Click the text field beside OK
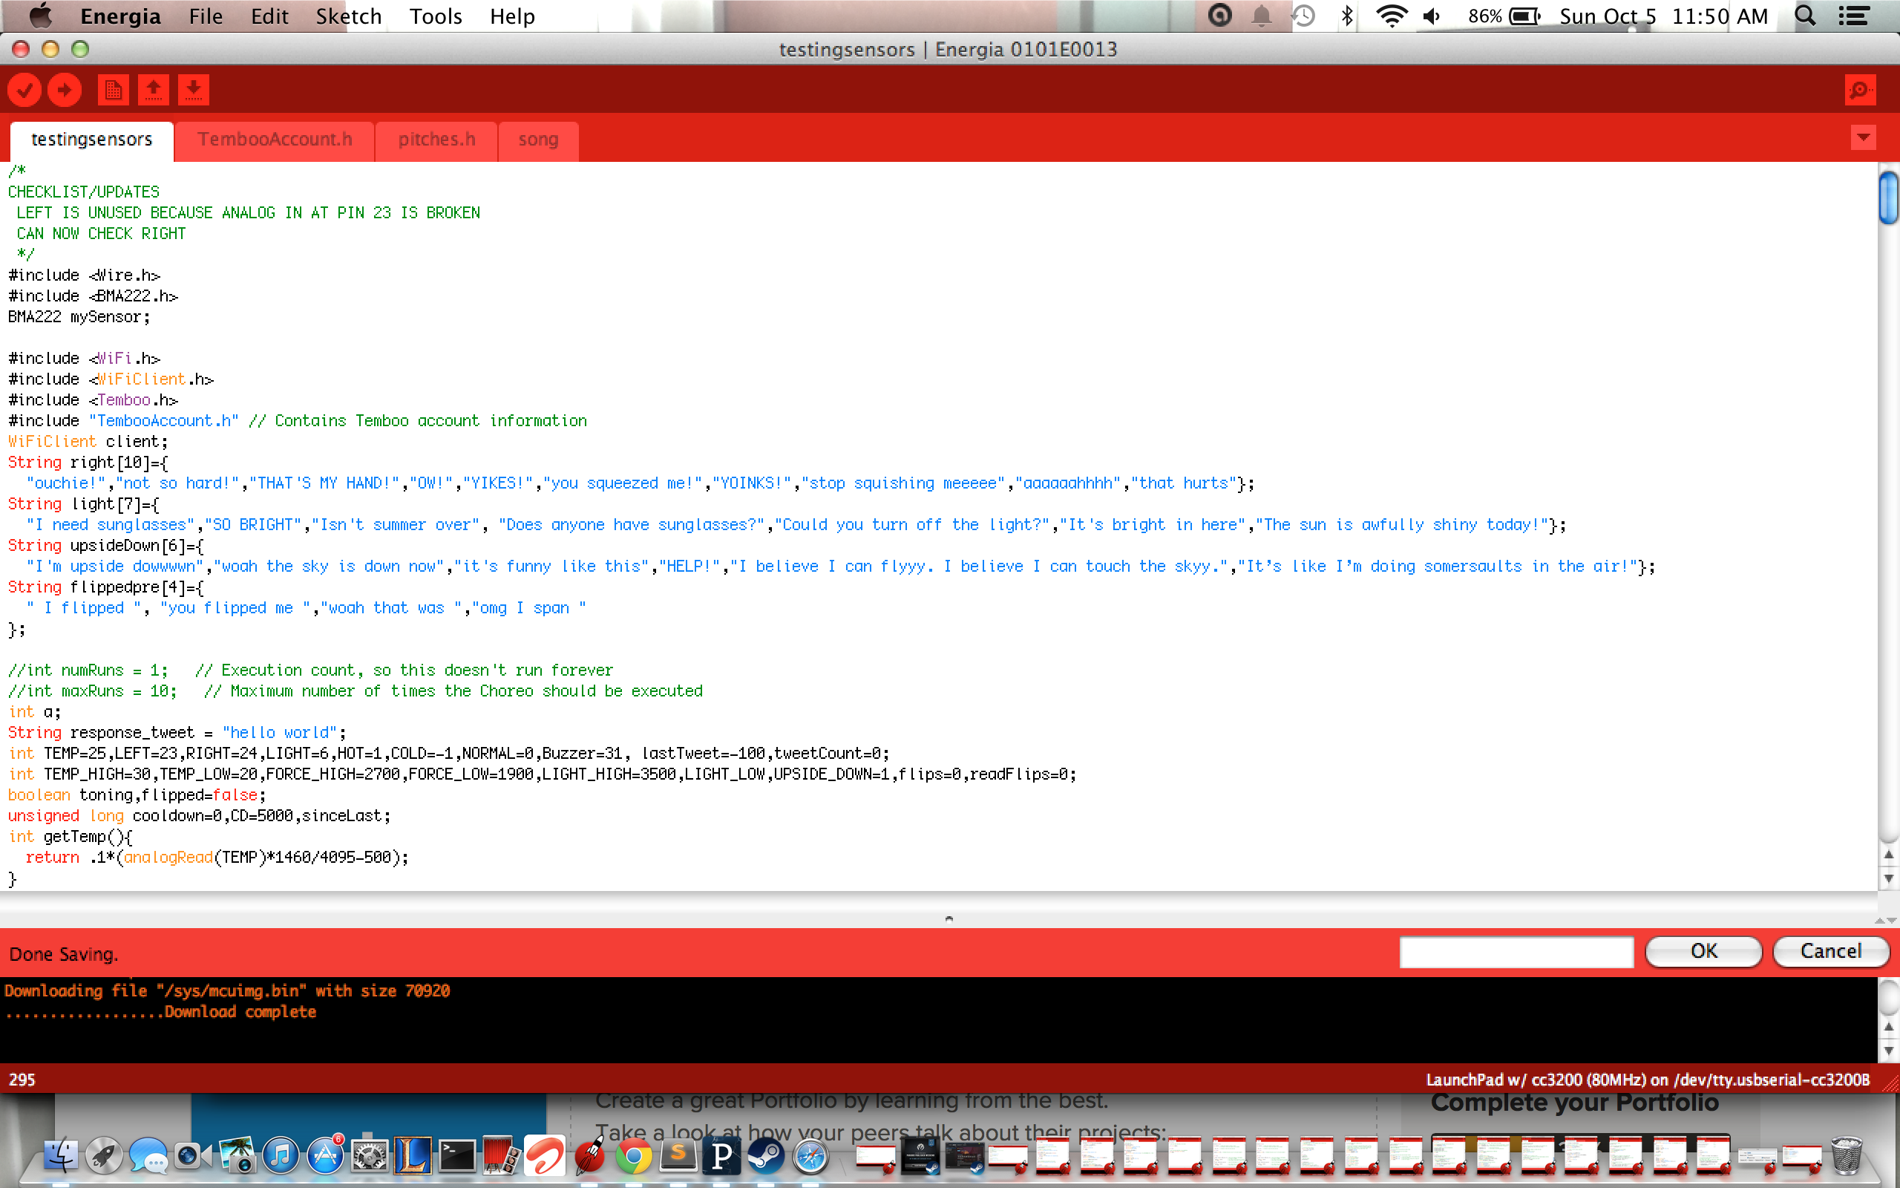1900x1188 pixels. pos(1516,951)
